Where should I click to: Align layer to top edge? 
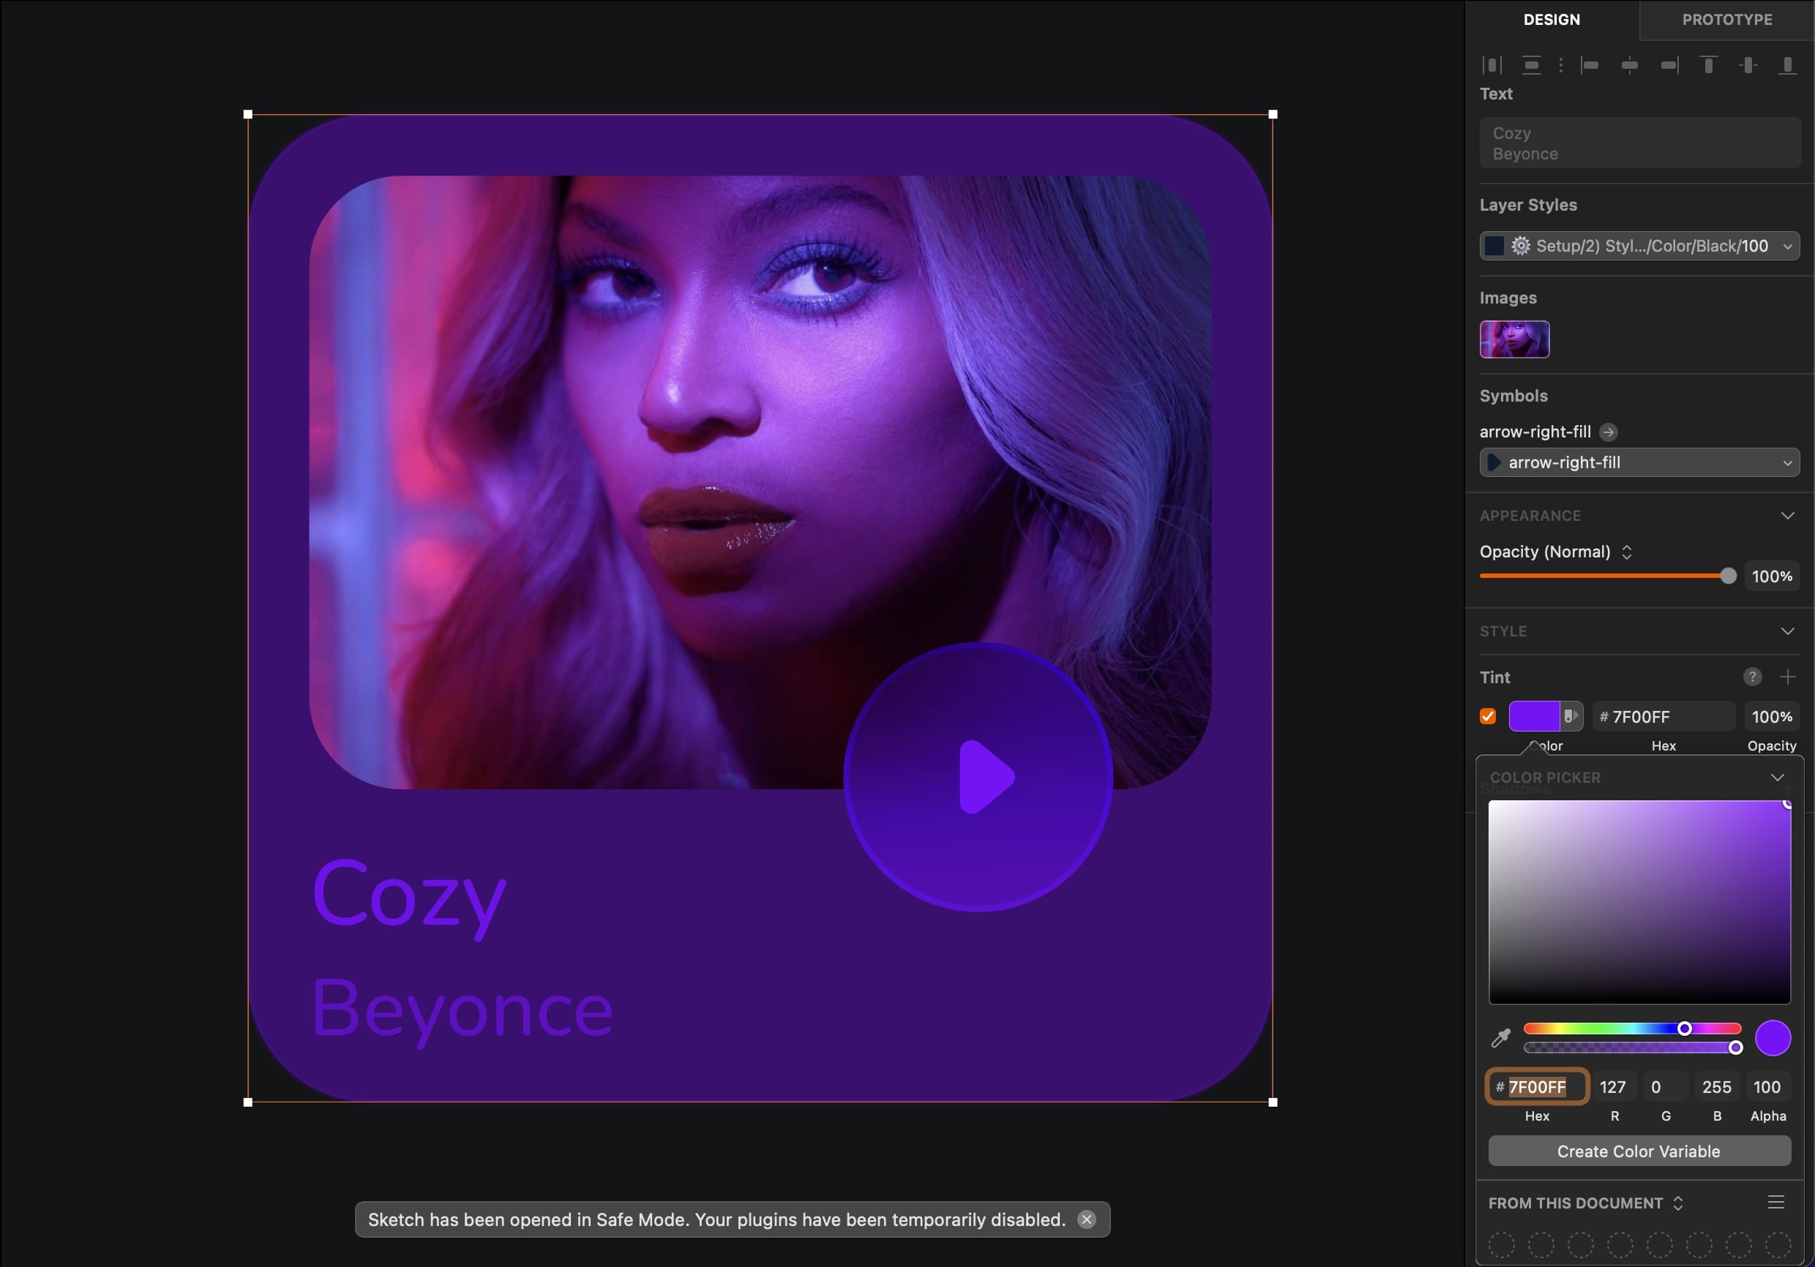click(x=1708, y=65)
